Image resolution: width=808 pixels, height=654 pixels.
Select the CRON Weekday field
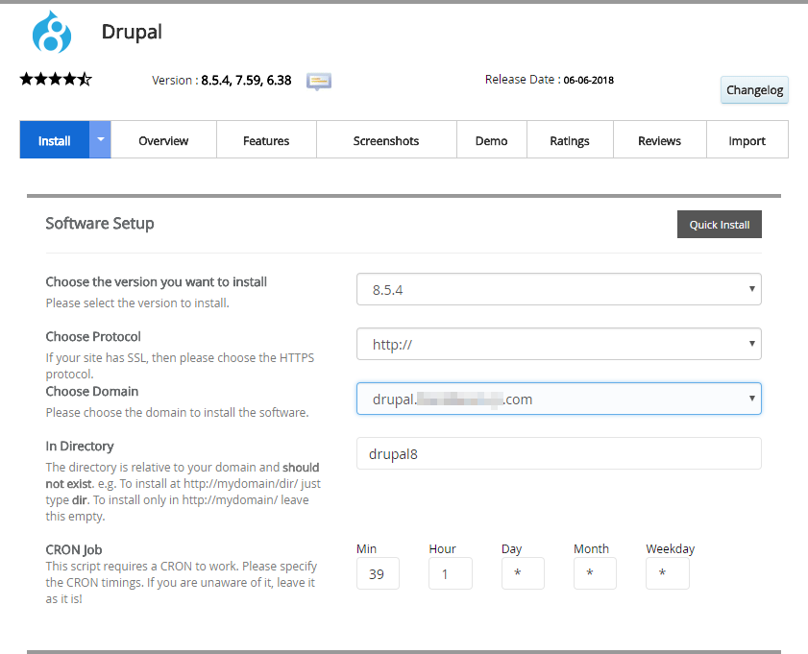(668, 573)
